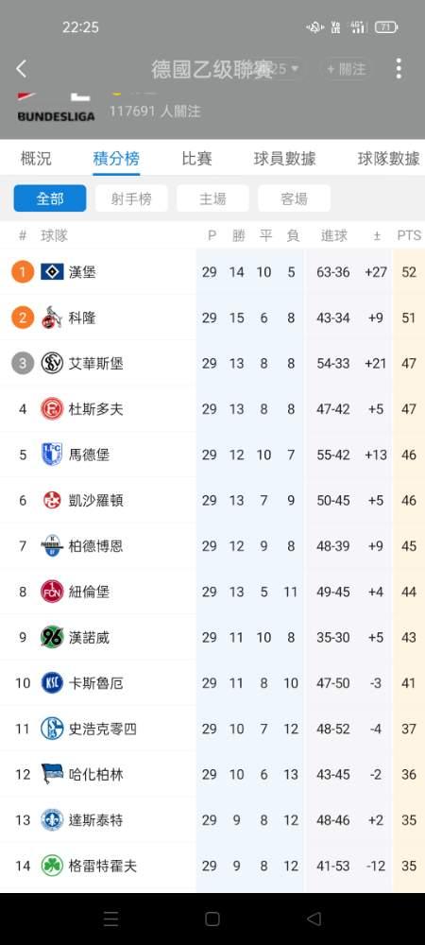Switch to the 客場 away filter
Screen dimensions: 425x945
point(294,198)
